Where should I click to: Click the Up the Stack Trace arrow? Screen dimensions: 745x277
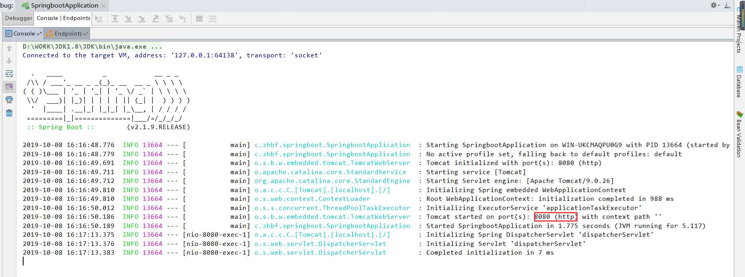[9, 48]
